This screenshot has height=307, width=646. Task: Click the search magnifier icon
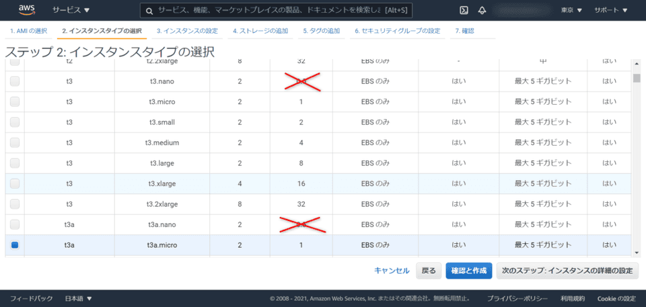point(149,11)
